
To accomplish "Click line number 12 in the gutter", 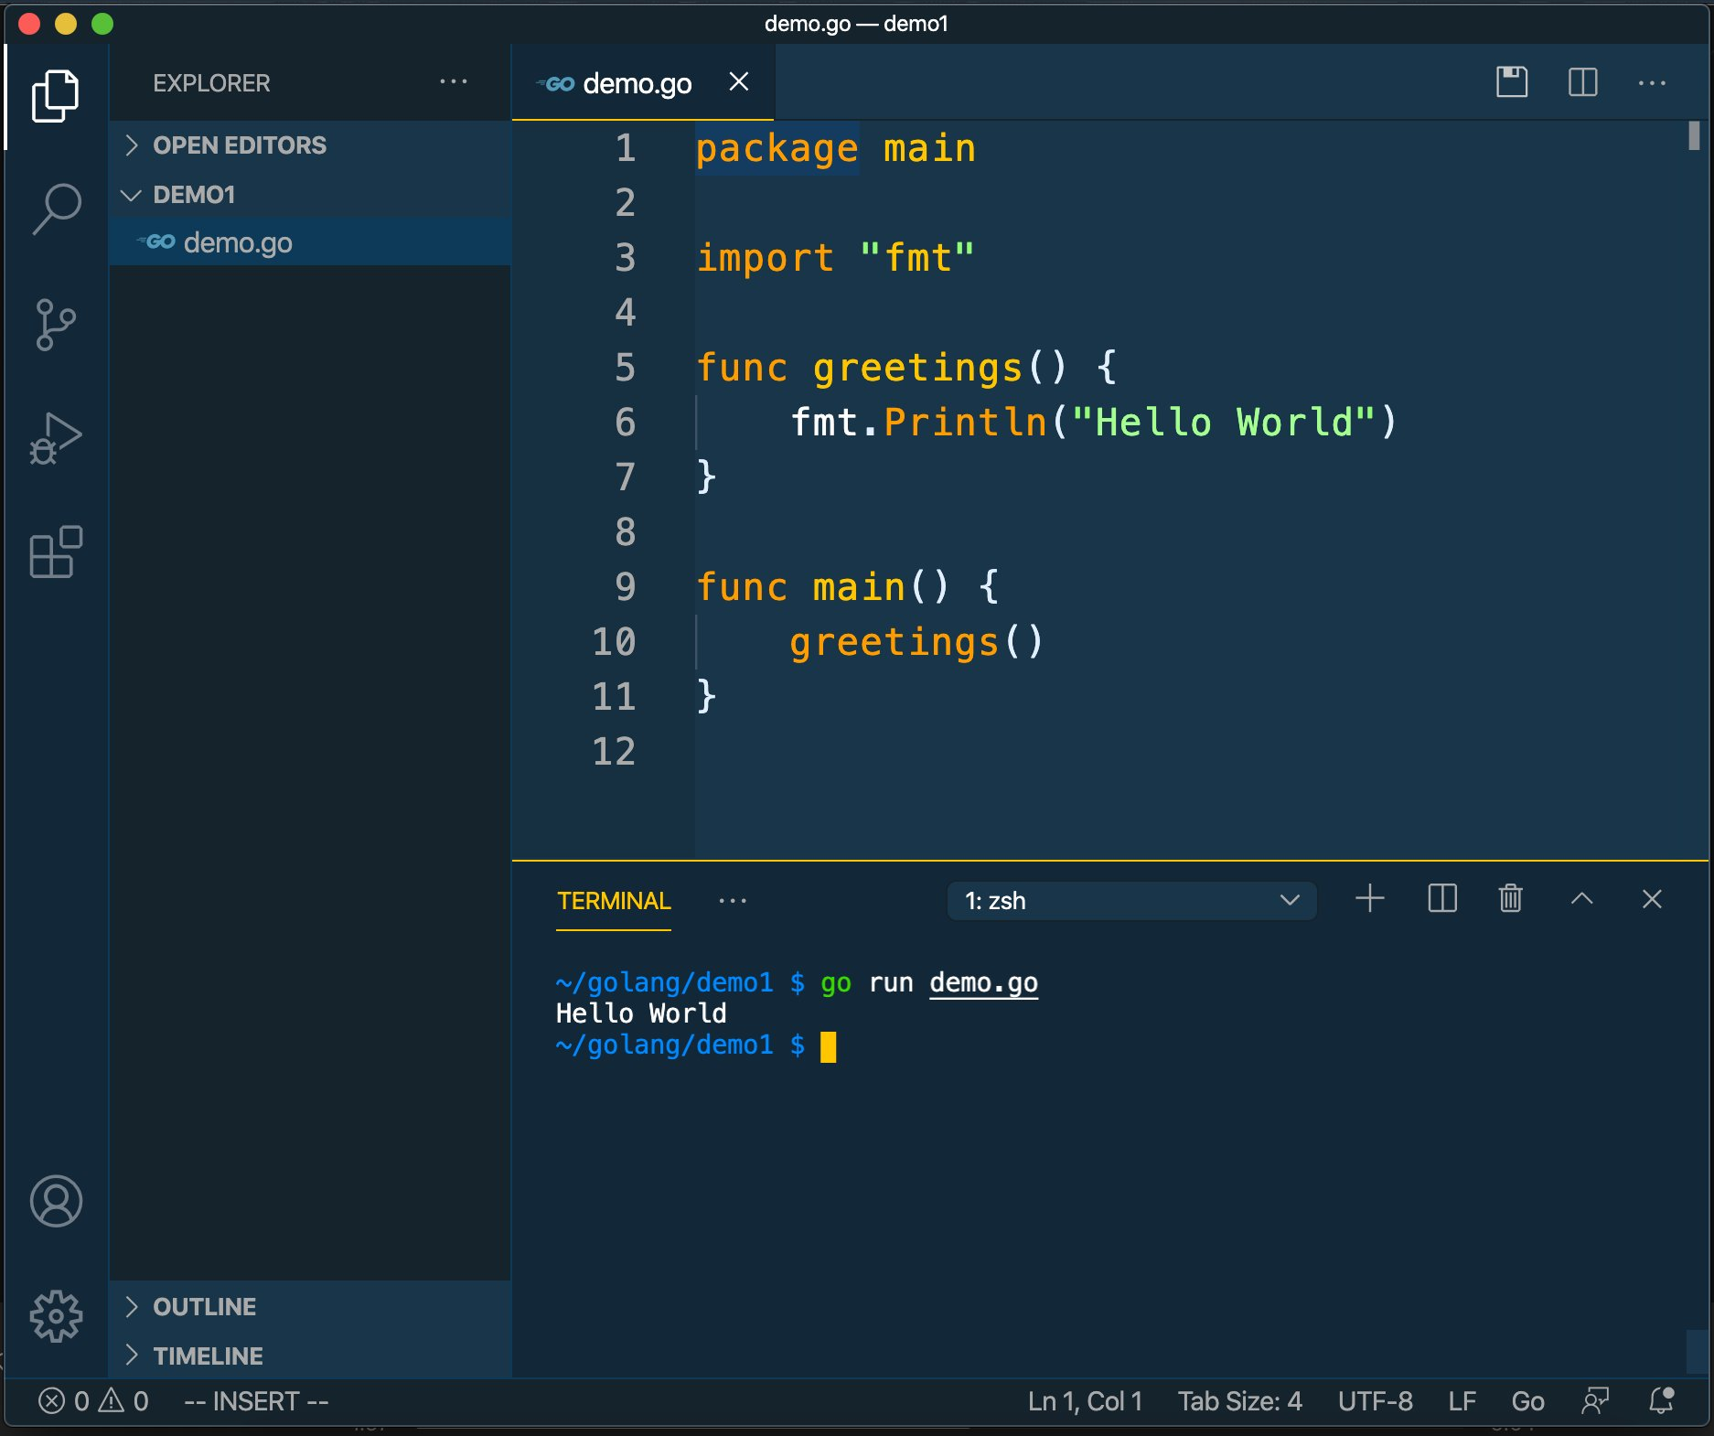I will pos(614,752).
